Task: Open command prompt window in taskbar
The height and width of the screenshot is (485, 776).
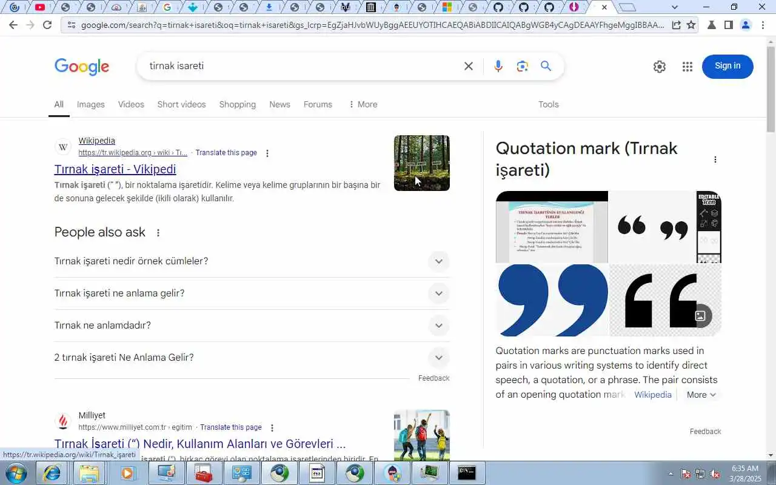Action: coord(467,473)
